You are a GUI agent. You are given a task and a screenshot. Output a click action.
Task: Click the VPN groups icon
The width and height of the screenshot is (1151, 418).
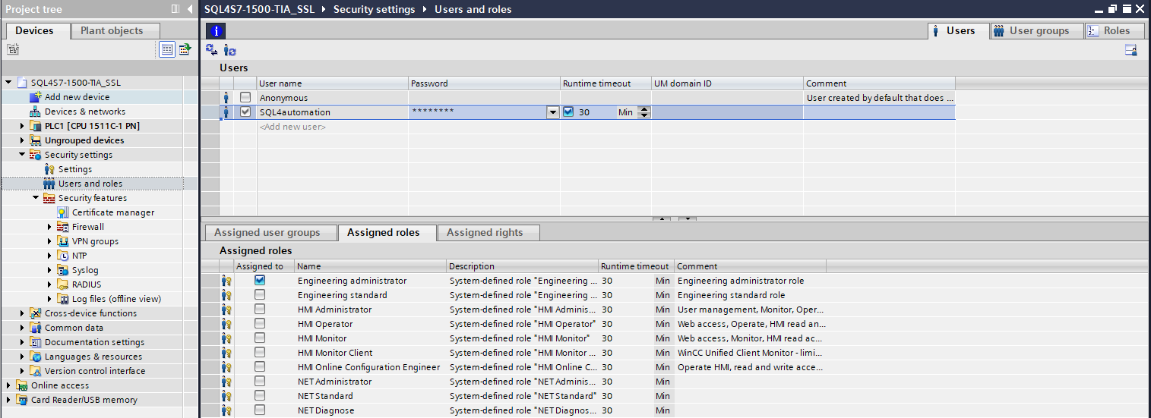[63, 241]
